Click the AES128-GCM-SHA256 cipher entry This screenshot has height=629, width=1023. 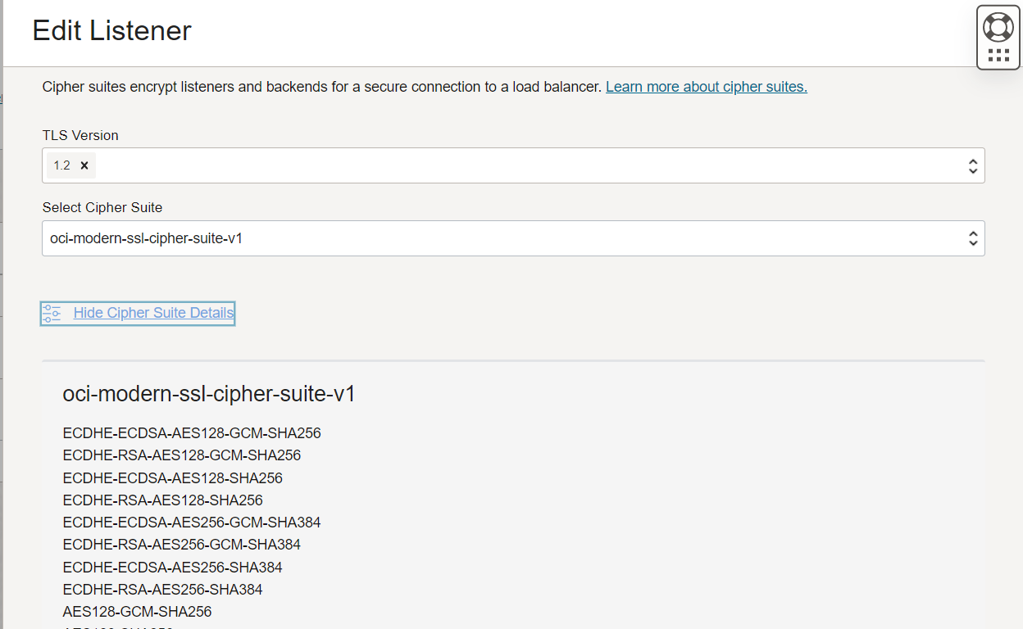[137, 612]
